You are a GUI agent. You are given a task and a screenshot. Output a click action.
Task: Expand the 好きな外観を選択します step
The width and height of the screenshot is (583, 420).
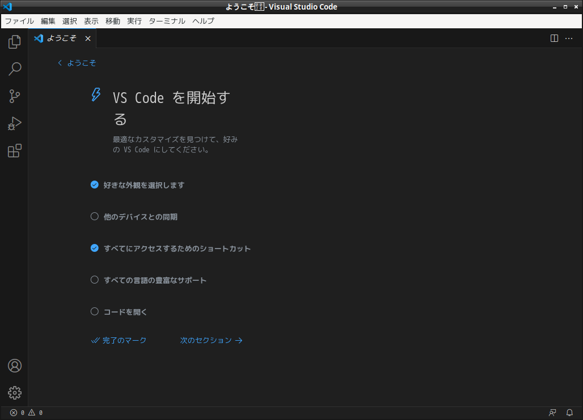(x=144, y=185)
